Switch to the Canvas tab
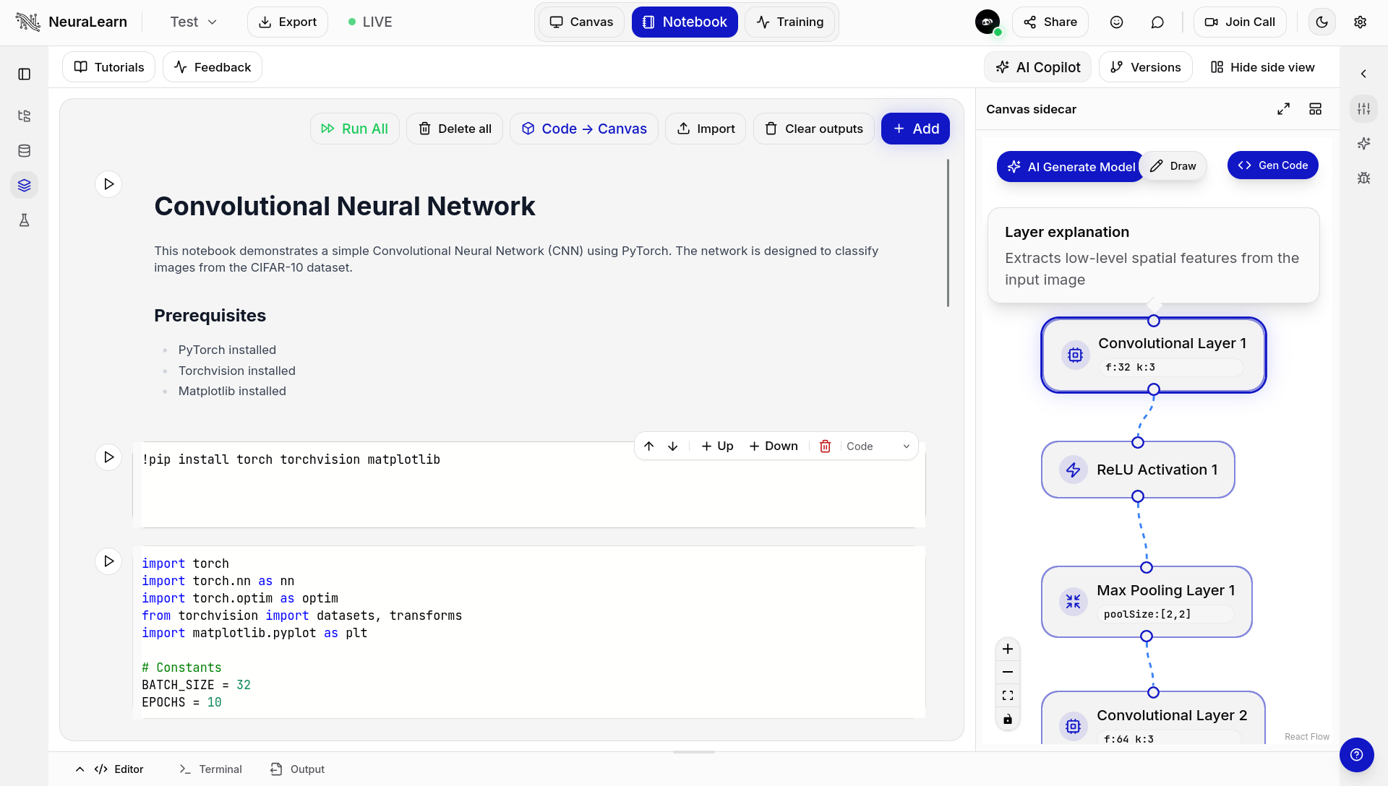The width and height of the screenshot is (1388, 786). 581,22
